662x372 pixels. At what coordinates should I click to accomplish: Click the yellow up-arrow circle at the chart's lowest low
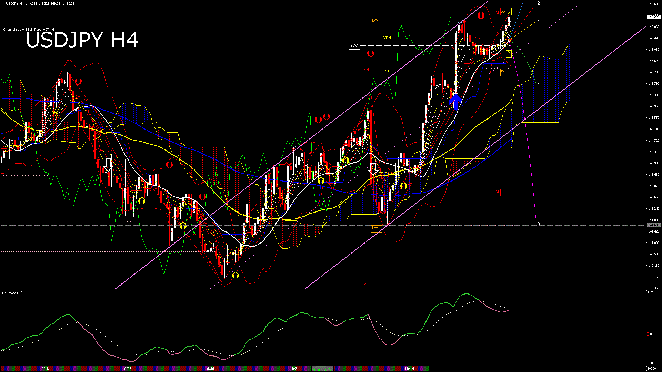pos(235,275)
